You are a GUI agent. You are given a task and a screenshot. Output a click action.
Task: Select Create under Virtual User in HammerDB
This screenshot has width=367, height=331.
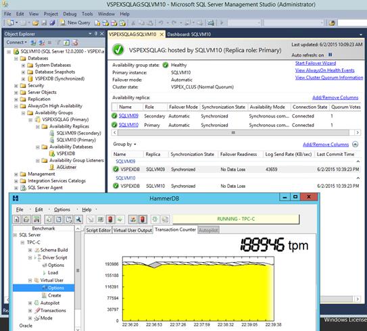(54, 295)
